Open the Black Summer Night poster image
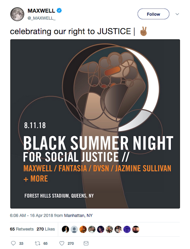This screenshot has height=249, width=190. click(95, 124)
